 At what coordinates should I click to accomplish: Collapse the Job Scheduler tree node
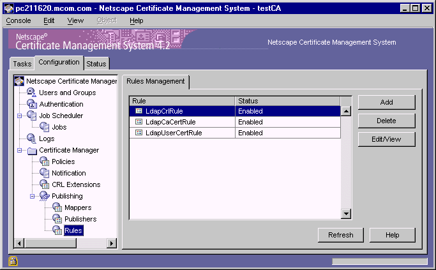click(19, 116)
